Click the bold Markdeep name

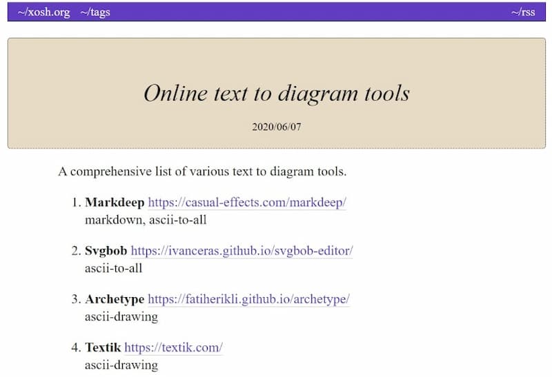point(115,203)
